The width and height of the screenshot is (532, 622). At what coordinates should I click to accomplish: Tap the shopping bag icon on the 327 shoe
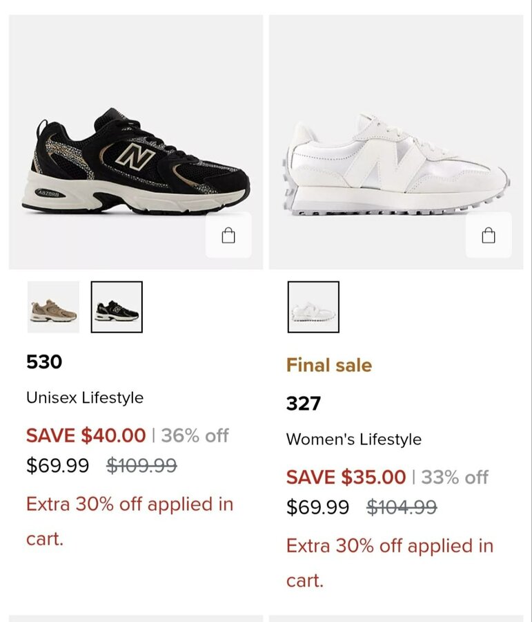pos(489,236)
